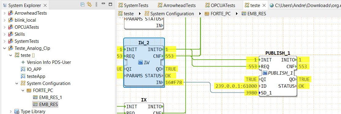Collapse the System Configuration tree node
341x114 pixels.
coord(17,84)
